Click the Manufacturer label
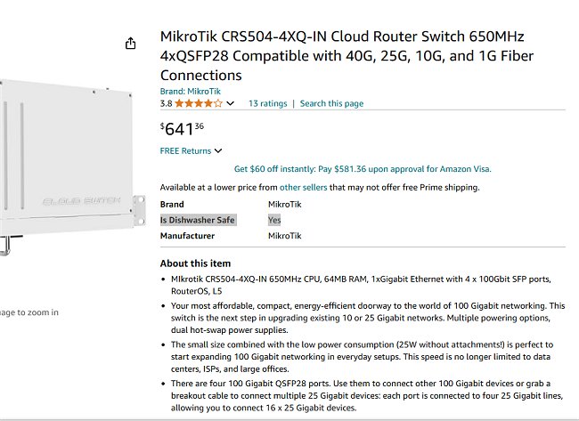The width and height of the screenshot is (579, 421). tap(187, 236)
